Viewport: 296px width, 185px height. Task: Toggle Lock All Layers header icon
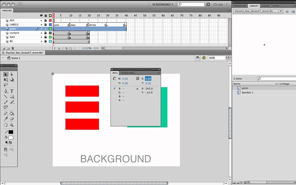click(45, 15)
